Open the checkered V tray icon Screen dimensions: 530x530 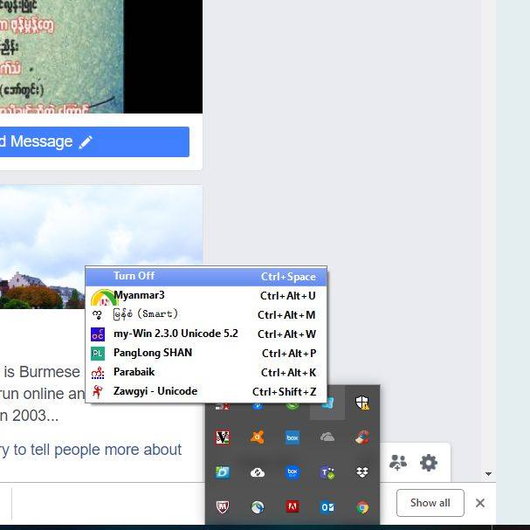pyautogui.click(x=223, y=437)
